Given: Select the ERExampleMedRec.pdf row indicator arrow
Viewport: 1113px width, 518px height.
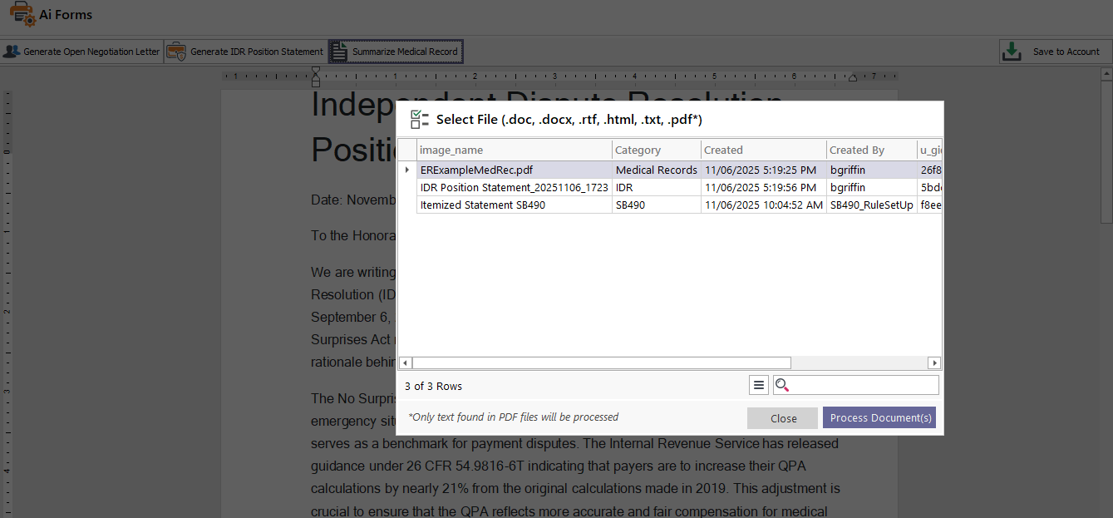Looking at the screenshot, I should click(x=407, y=170).
